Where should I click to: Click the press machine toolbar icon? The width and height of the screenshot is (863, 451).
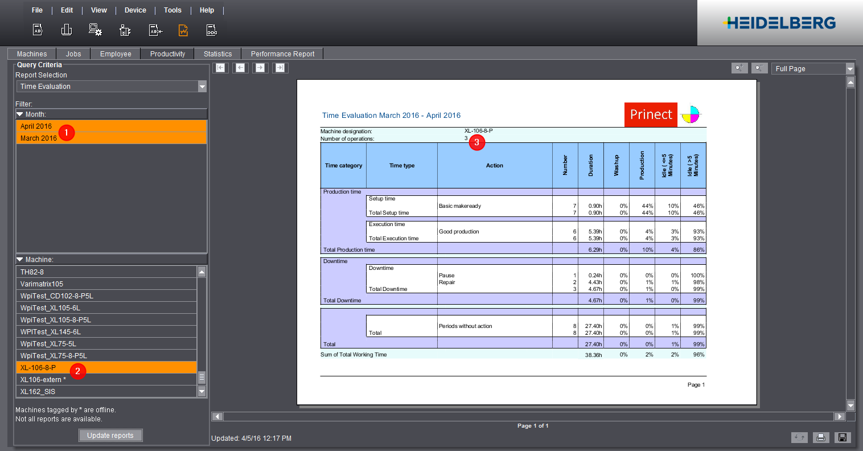pyautogui.click(x=67, y=30)
